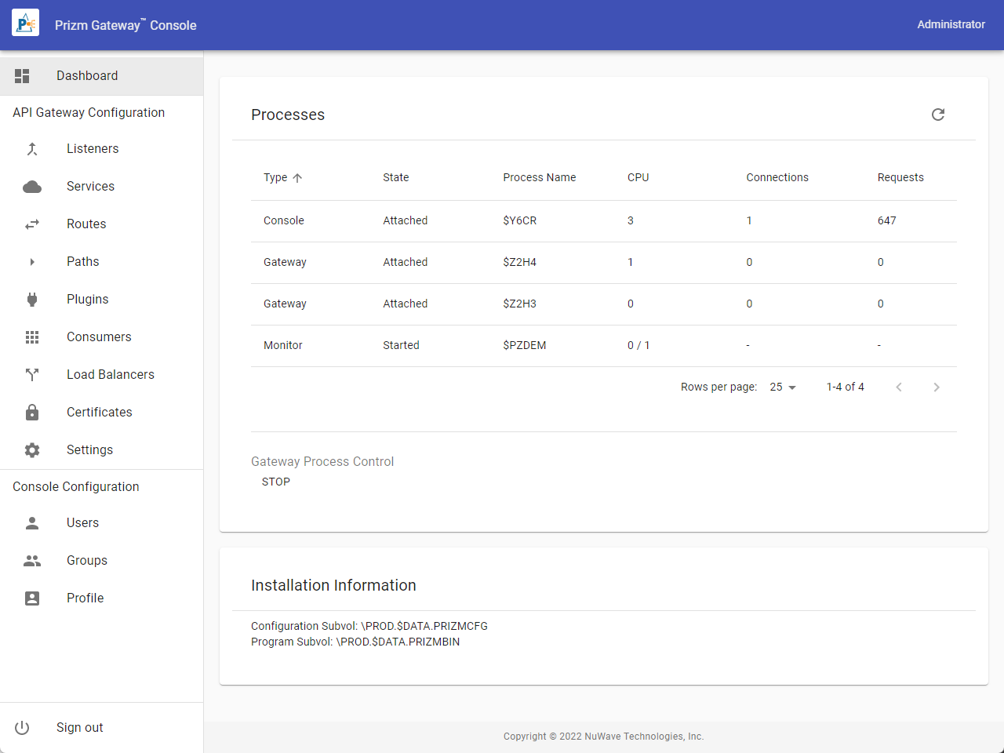Open the Rows per page dropdown
1004x753 pixels.
click(x=783, y=387)
